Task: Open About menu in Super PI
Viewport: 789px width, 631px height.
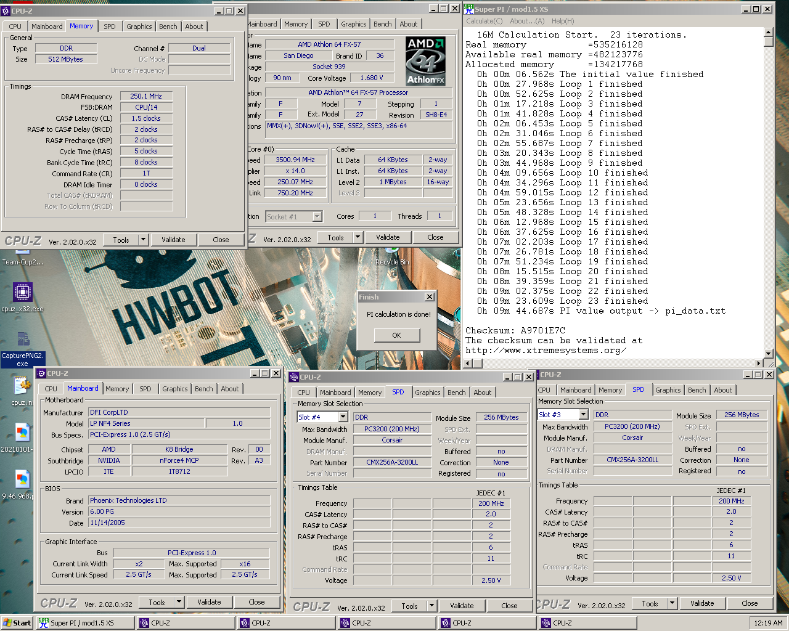Action: (527, 21)
